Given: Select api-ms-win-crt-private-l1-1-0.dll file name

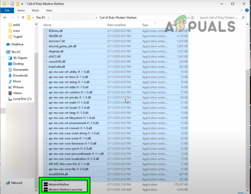Looking at the screenshot, I should [x=70, y=97].
